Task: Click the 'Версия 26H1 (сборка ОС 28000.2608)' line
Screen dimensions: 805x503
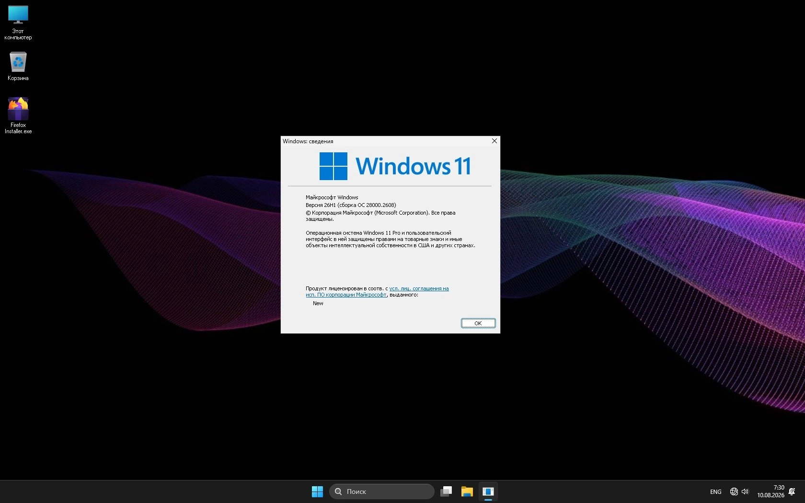Action: coord(351,205)
